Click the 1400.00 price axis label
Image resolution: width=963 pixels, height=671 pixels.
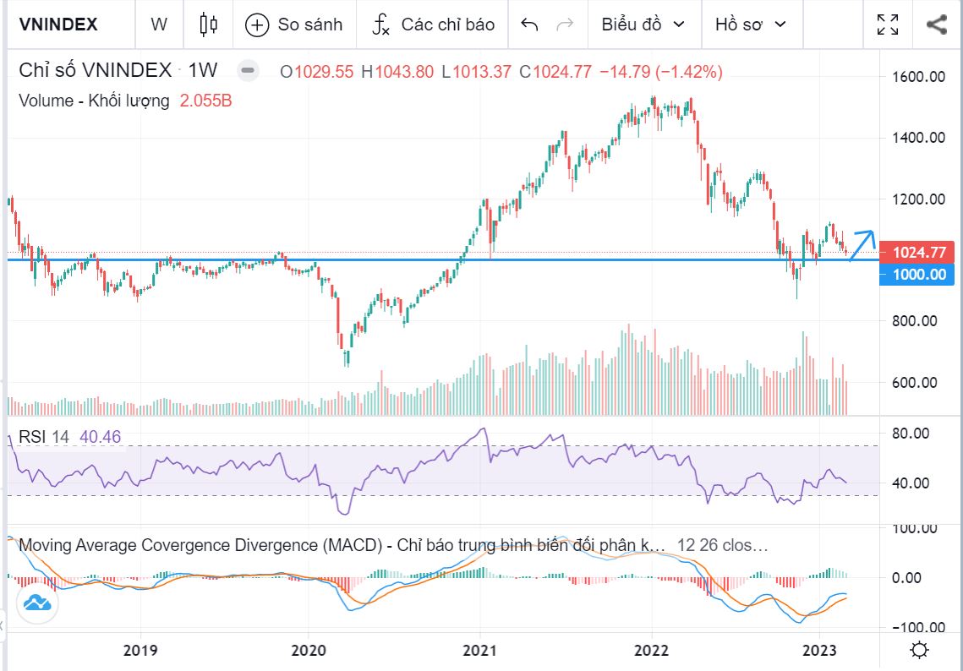coord(918,138)
